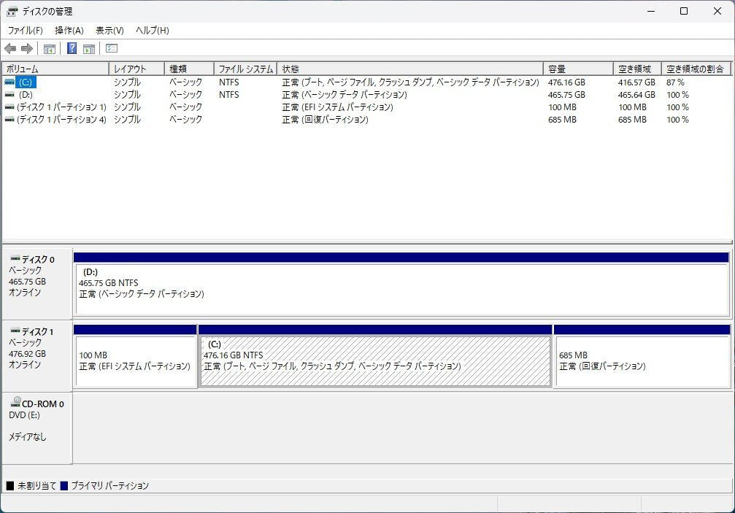Toggle the action pane icon
The image size is (735, 513).
click(x=88, y=48)
